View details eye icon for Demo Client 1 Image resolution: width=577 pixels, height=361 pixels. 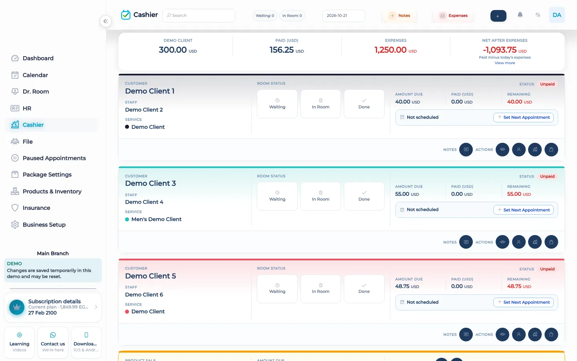pyautogui.click(x=502, y=150)
